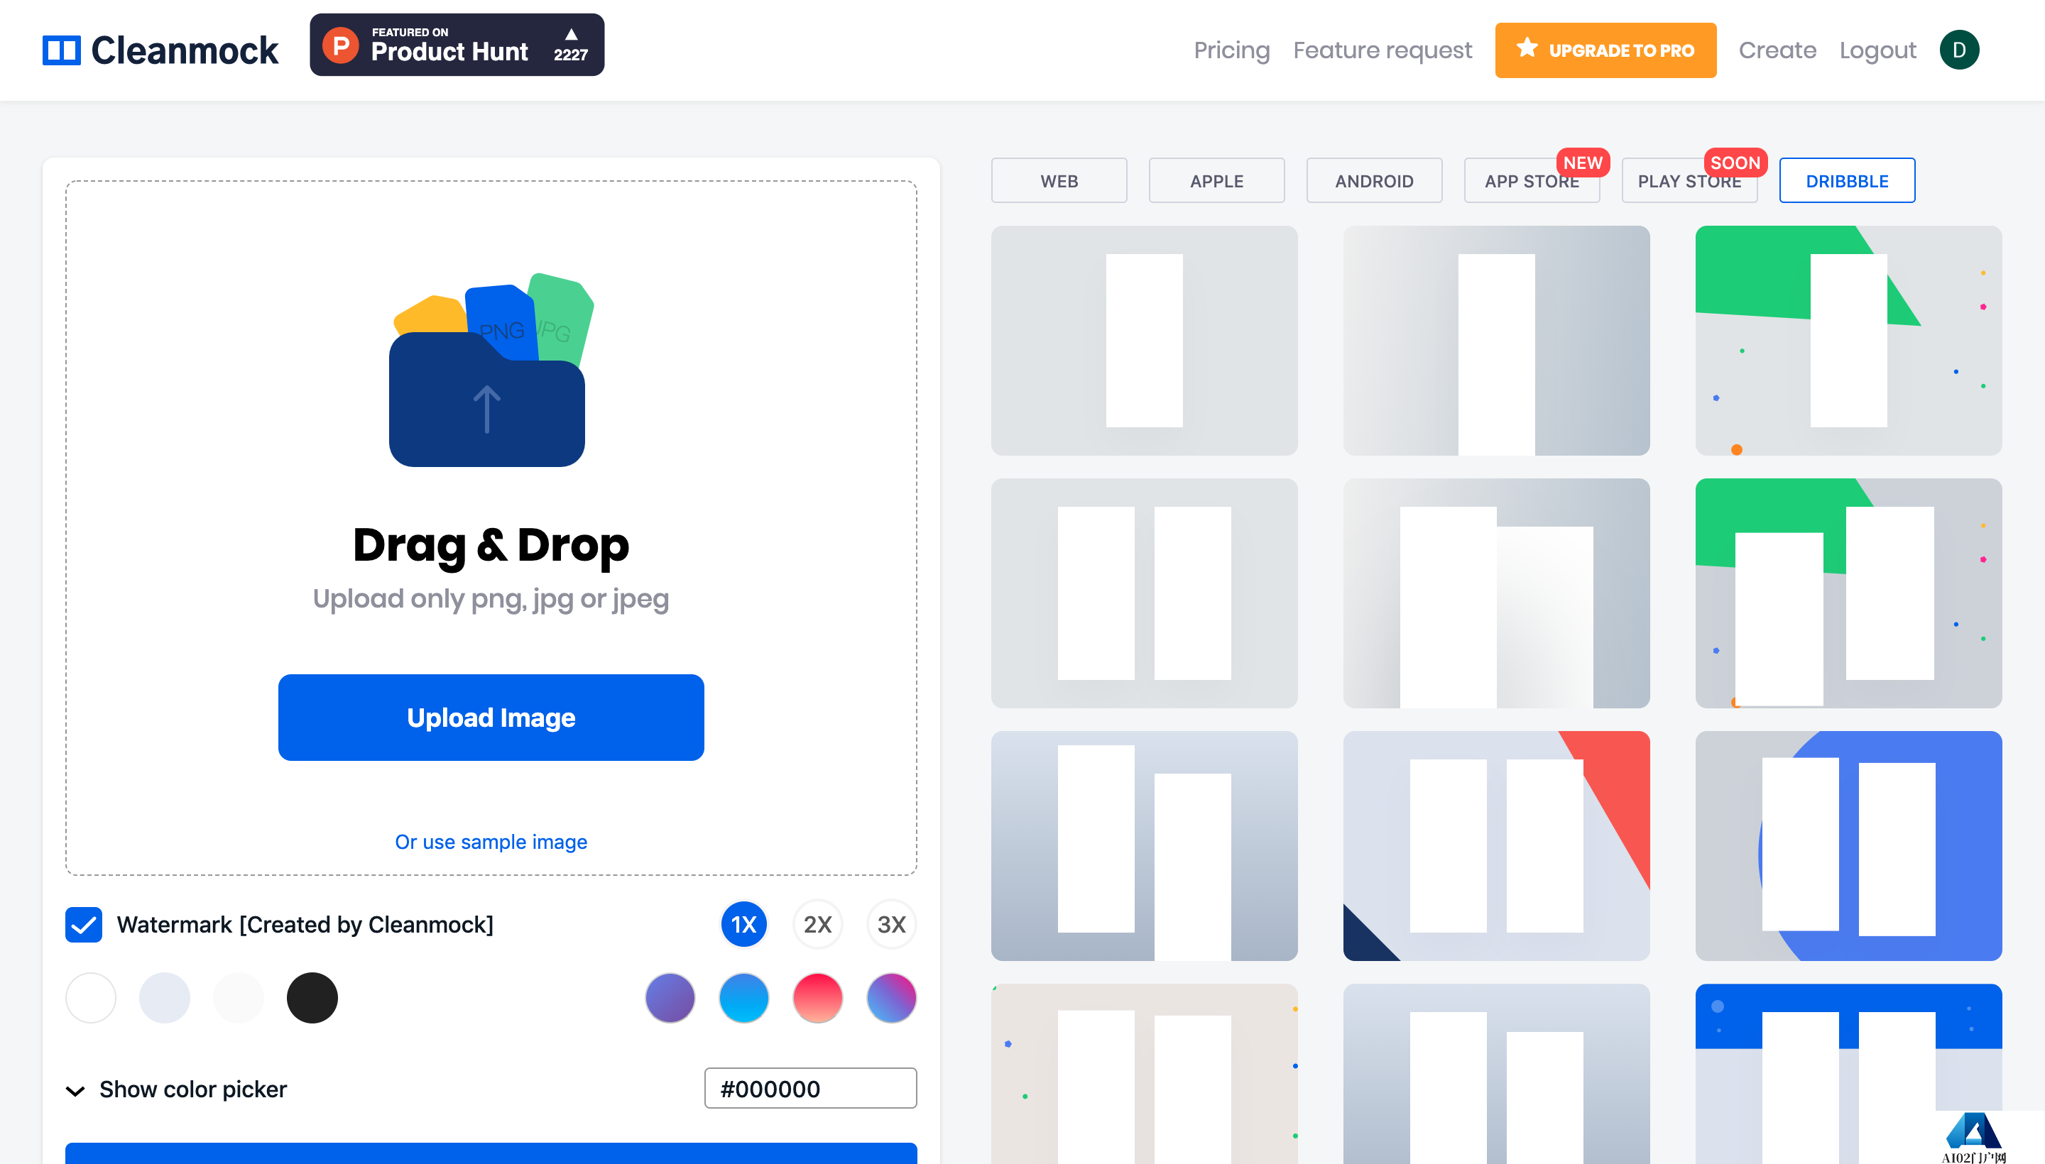Click the folder upload illustration
Viewport: 2045px width, 1164px height.
pyautogui.click(x=491, y=369)
